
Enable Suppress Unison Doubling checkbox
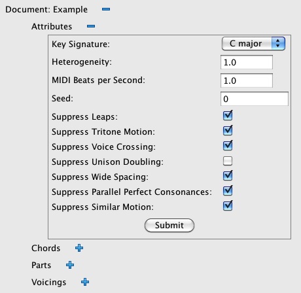tap(228, 161)
